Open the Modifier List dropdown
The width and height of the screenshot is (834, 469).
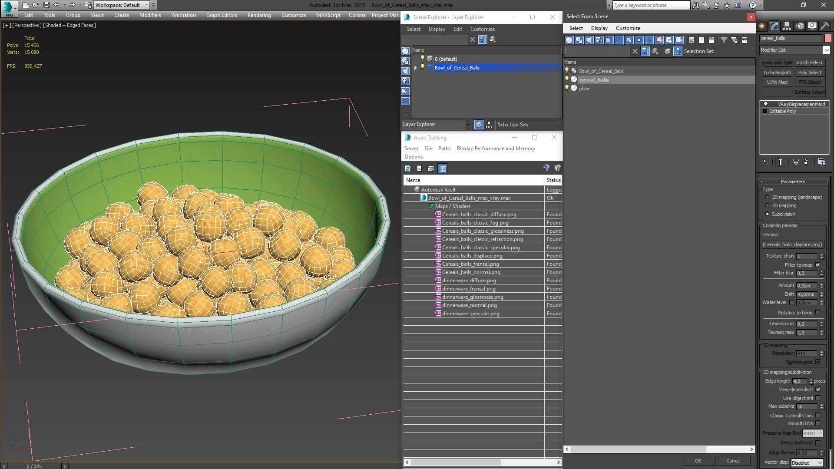click(x=826, y=50)
